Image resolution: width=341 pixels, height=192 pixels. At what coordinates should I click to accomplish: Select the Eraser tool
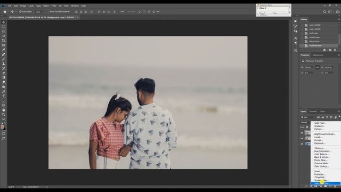4,73
